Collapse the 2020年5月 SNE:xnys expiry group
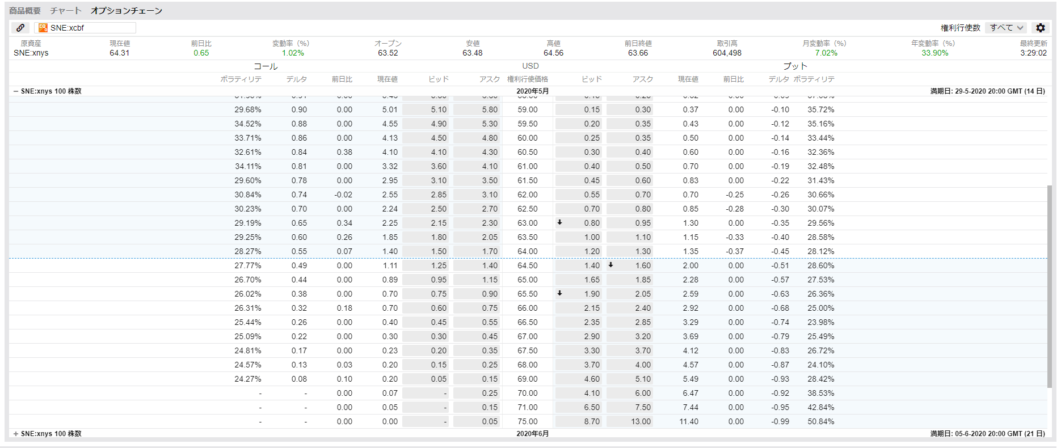This screenshot has width=1061, height=448. (16, 91)
